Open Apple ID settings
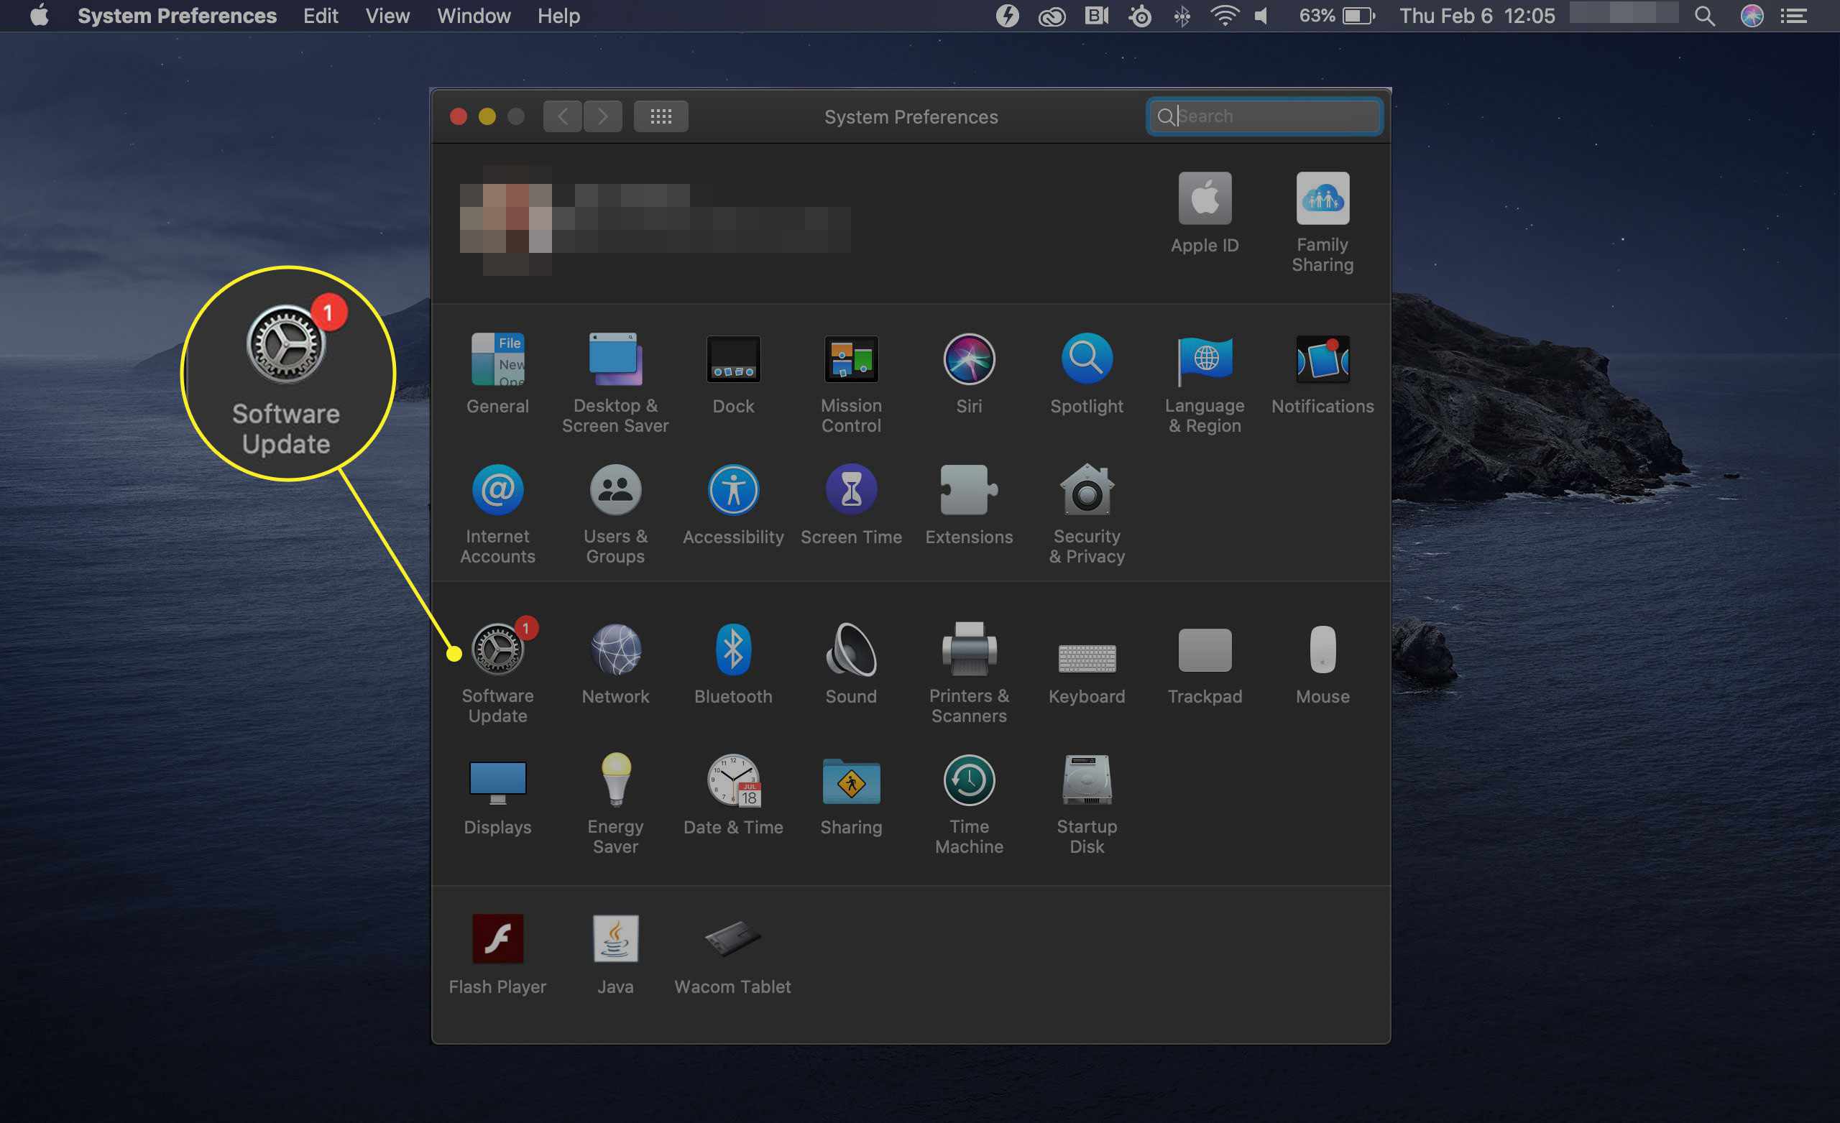The width and height of the screenshot is (1840, 1123). click(x=1205, y=198)
